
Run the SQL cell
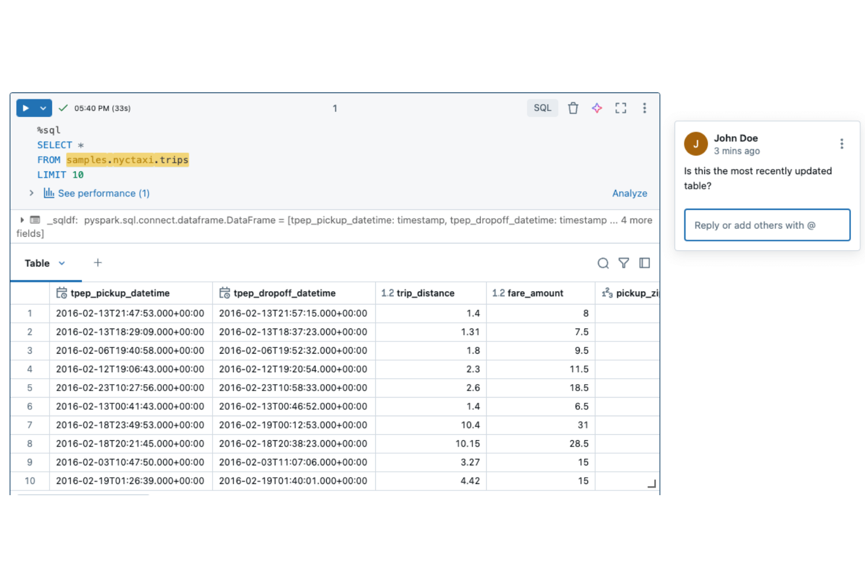[x=25, y=108]
